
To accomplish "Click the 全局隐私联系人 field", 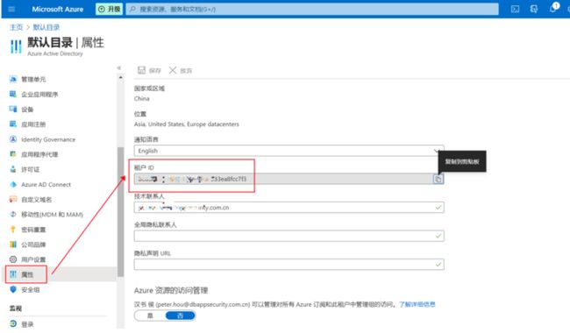I will [x=289, y=236].
